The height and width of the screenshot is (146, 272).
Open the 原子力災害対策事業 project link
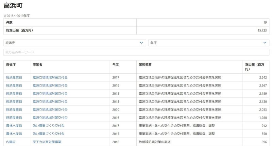pyautogui.click(x=47, y=142)
